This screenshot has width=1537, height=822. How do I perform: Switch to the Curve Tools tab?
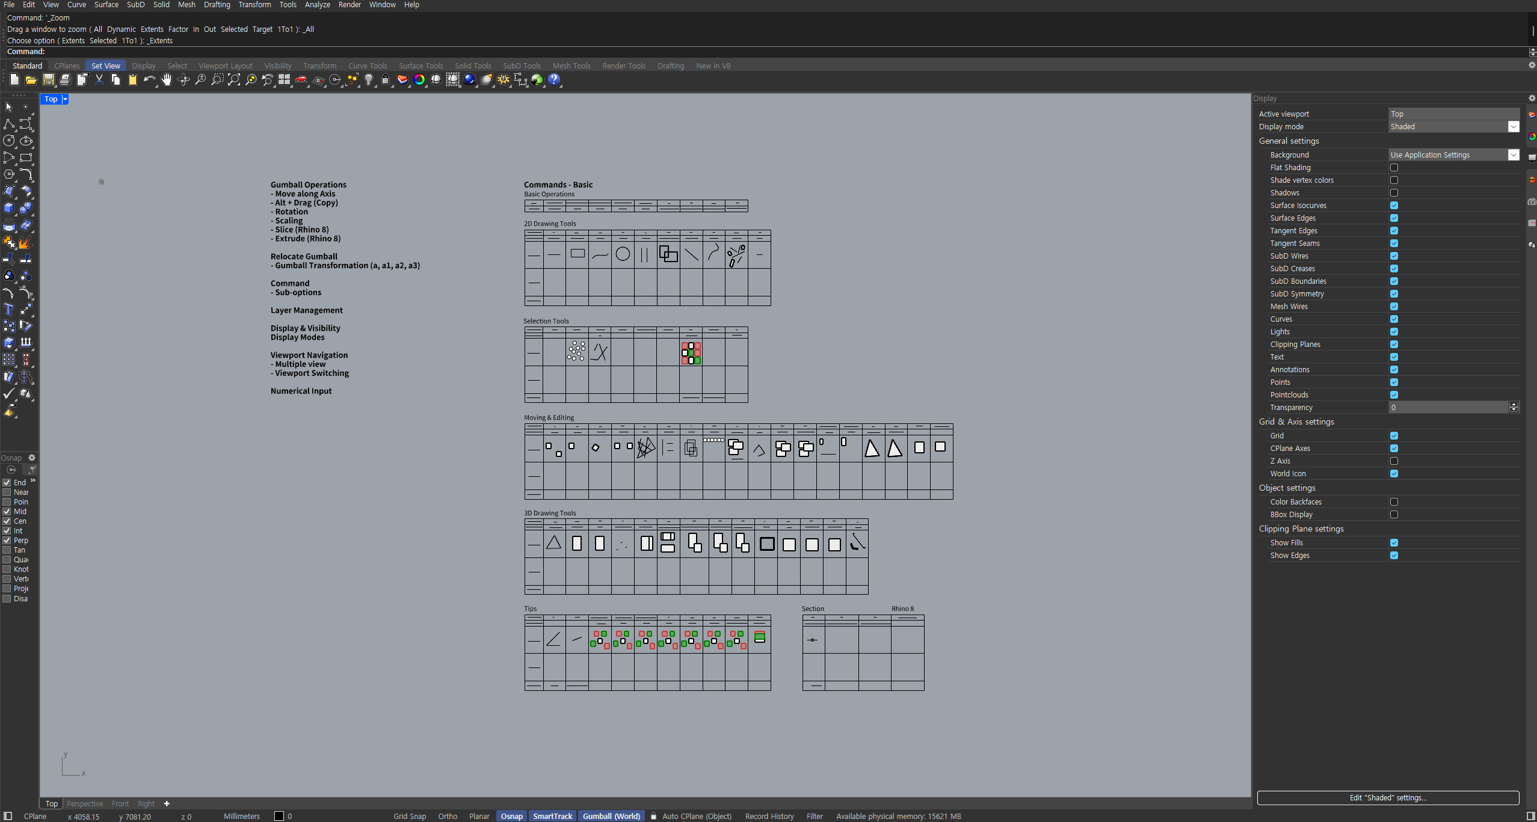pos(367,66)
